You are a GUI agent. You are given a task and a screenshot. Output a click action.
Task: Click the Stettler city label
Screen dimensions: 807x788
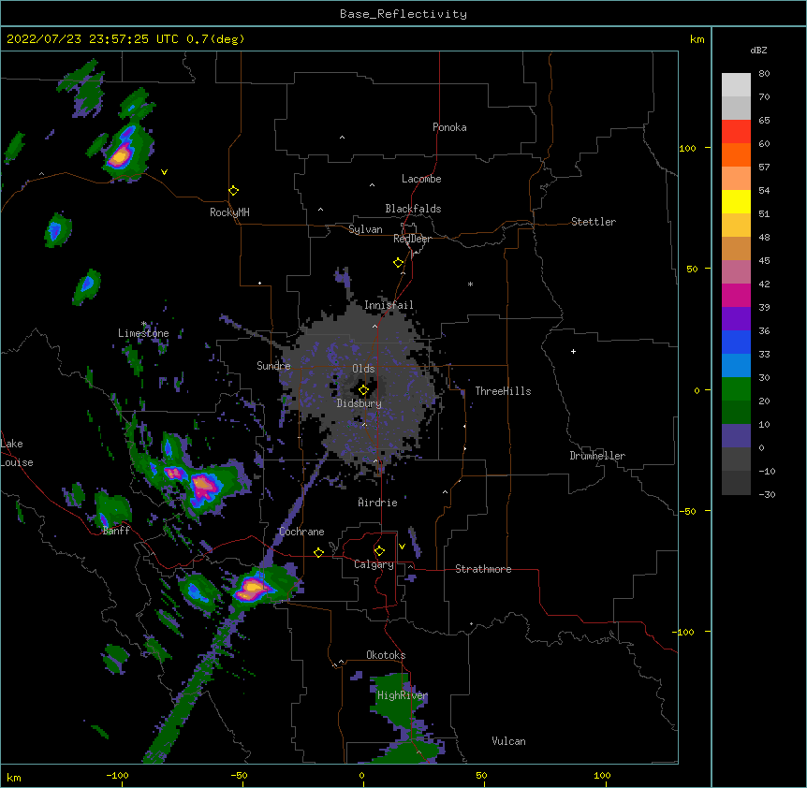(594, 222)
